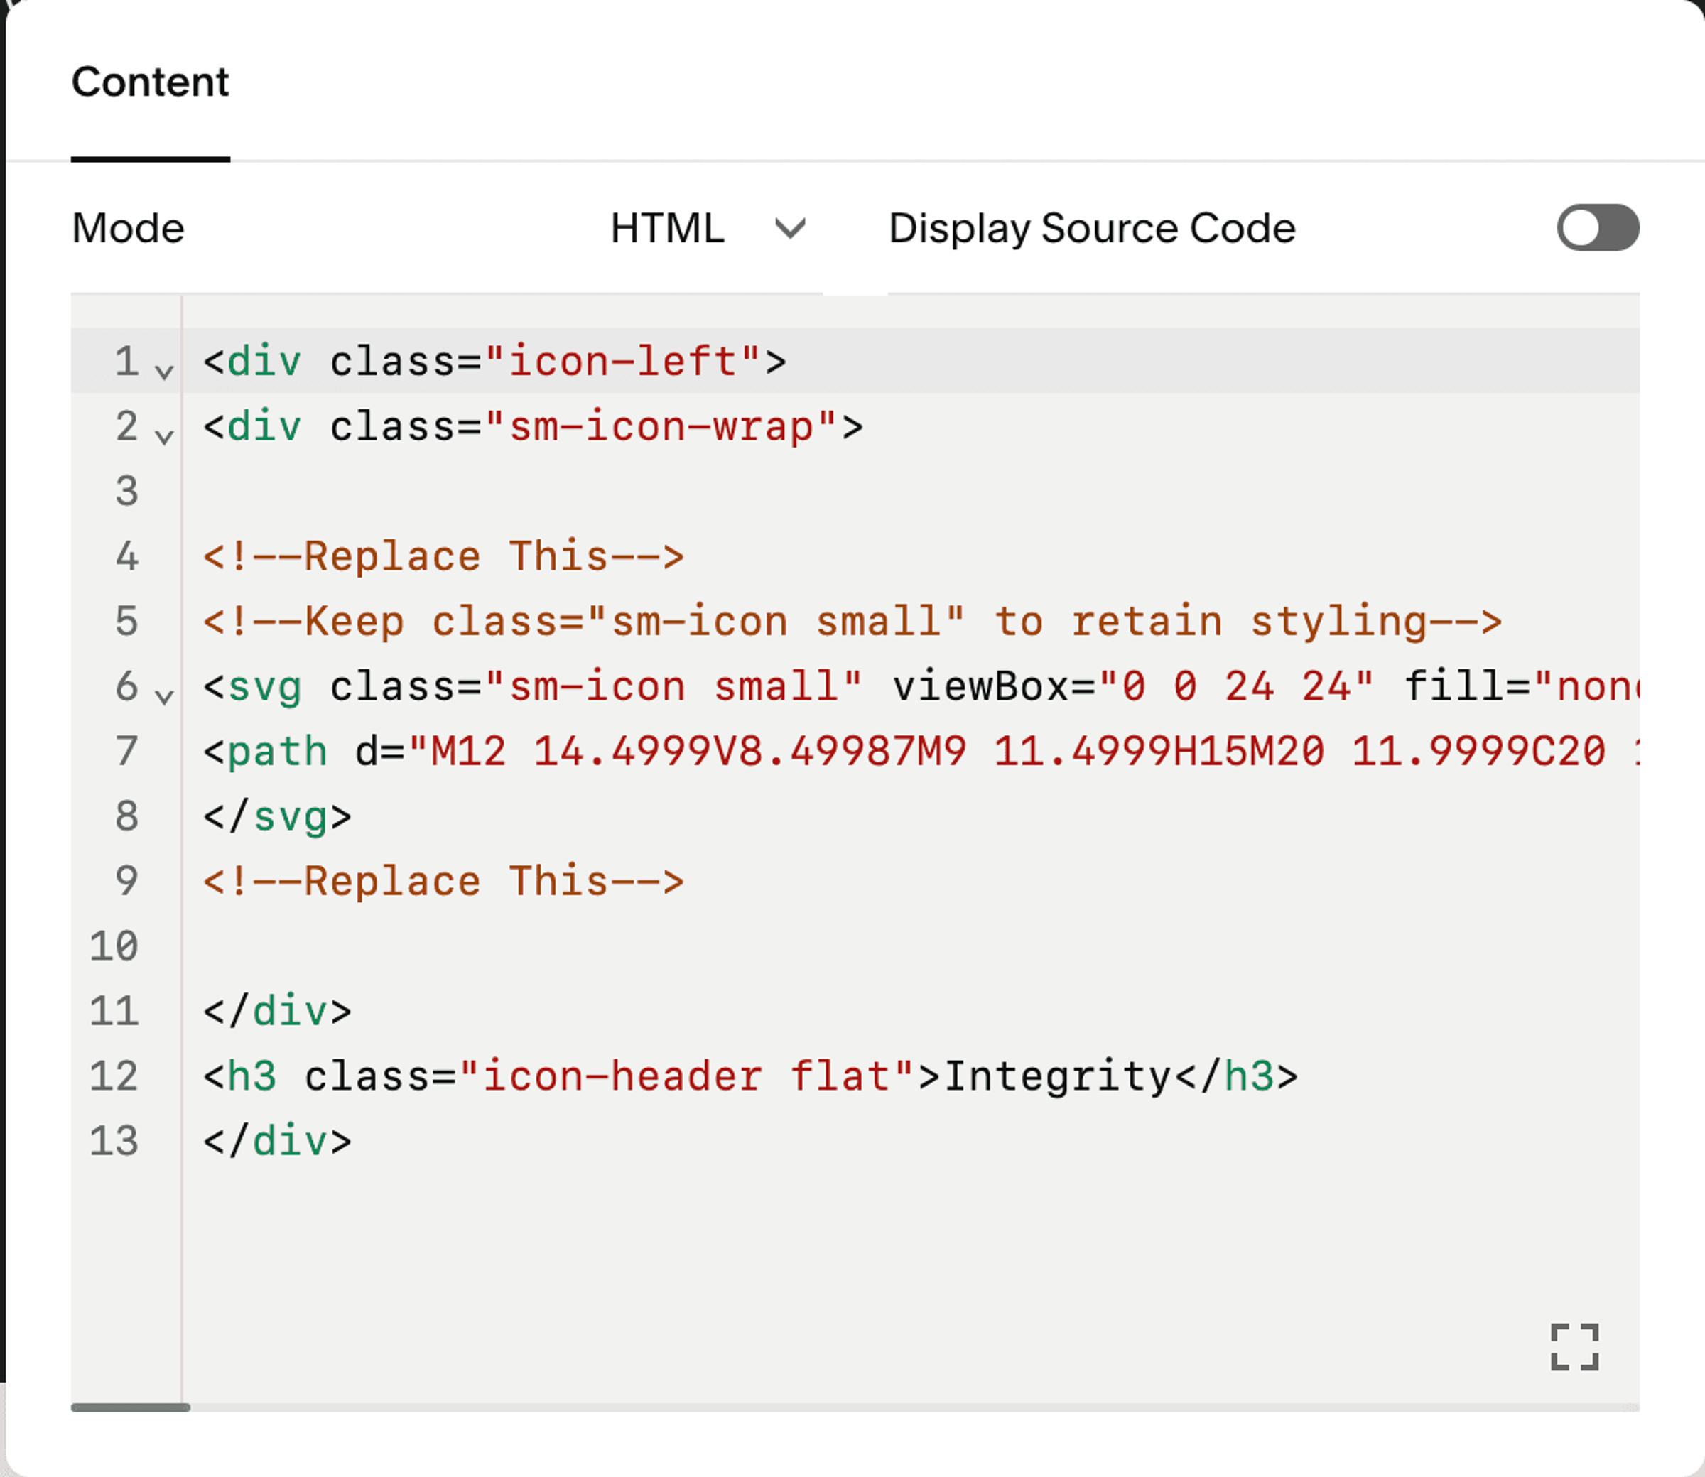Viewport: 1705px width, 1477px height.
Task: Collapse the fold arrow on line 2
Action: pos(165,436)
